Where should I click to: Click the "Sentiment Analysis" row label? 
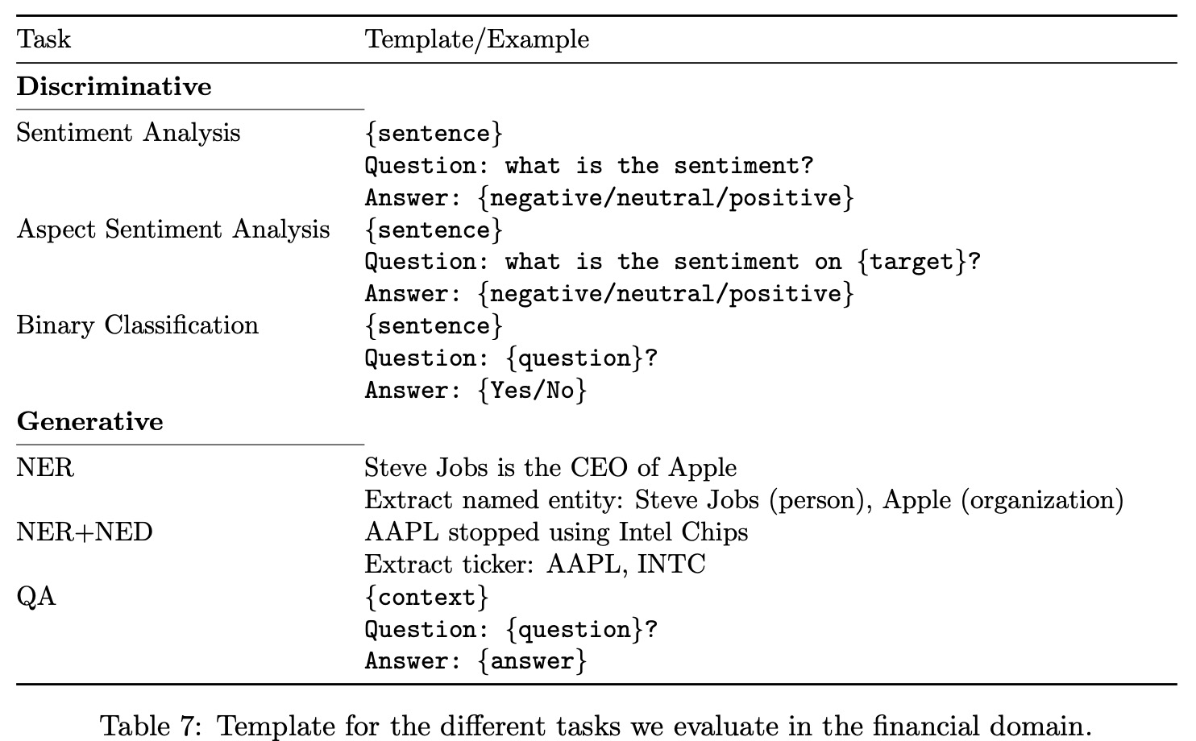tap(128, 133)
